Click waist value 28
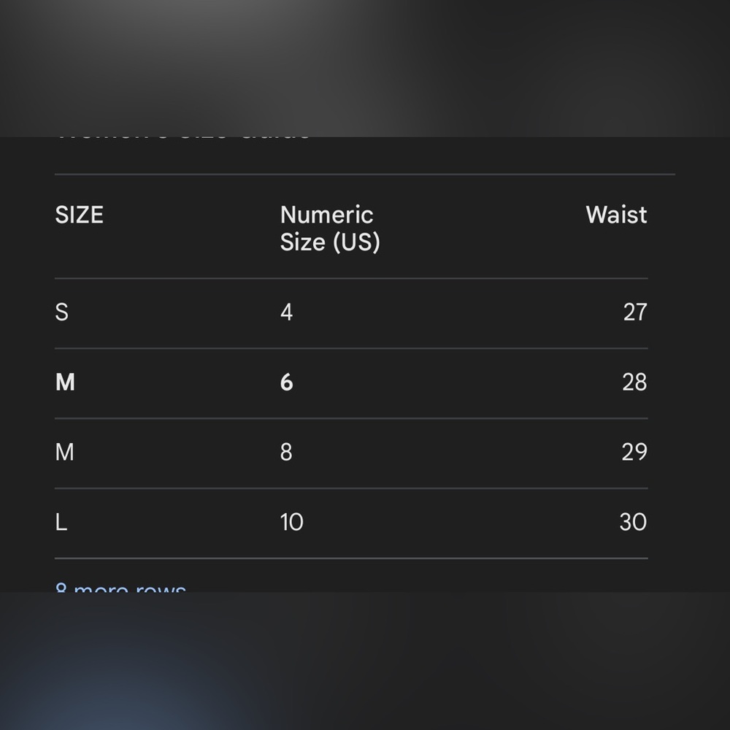730x730 pixels. tap(634, 383)
